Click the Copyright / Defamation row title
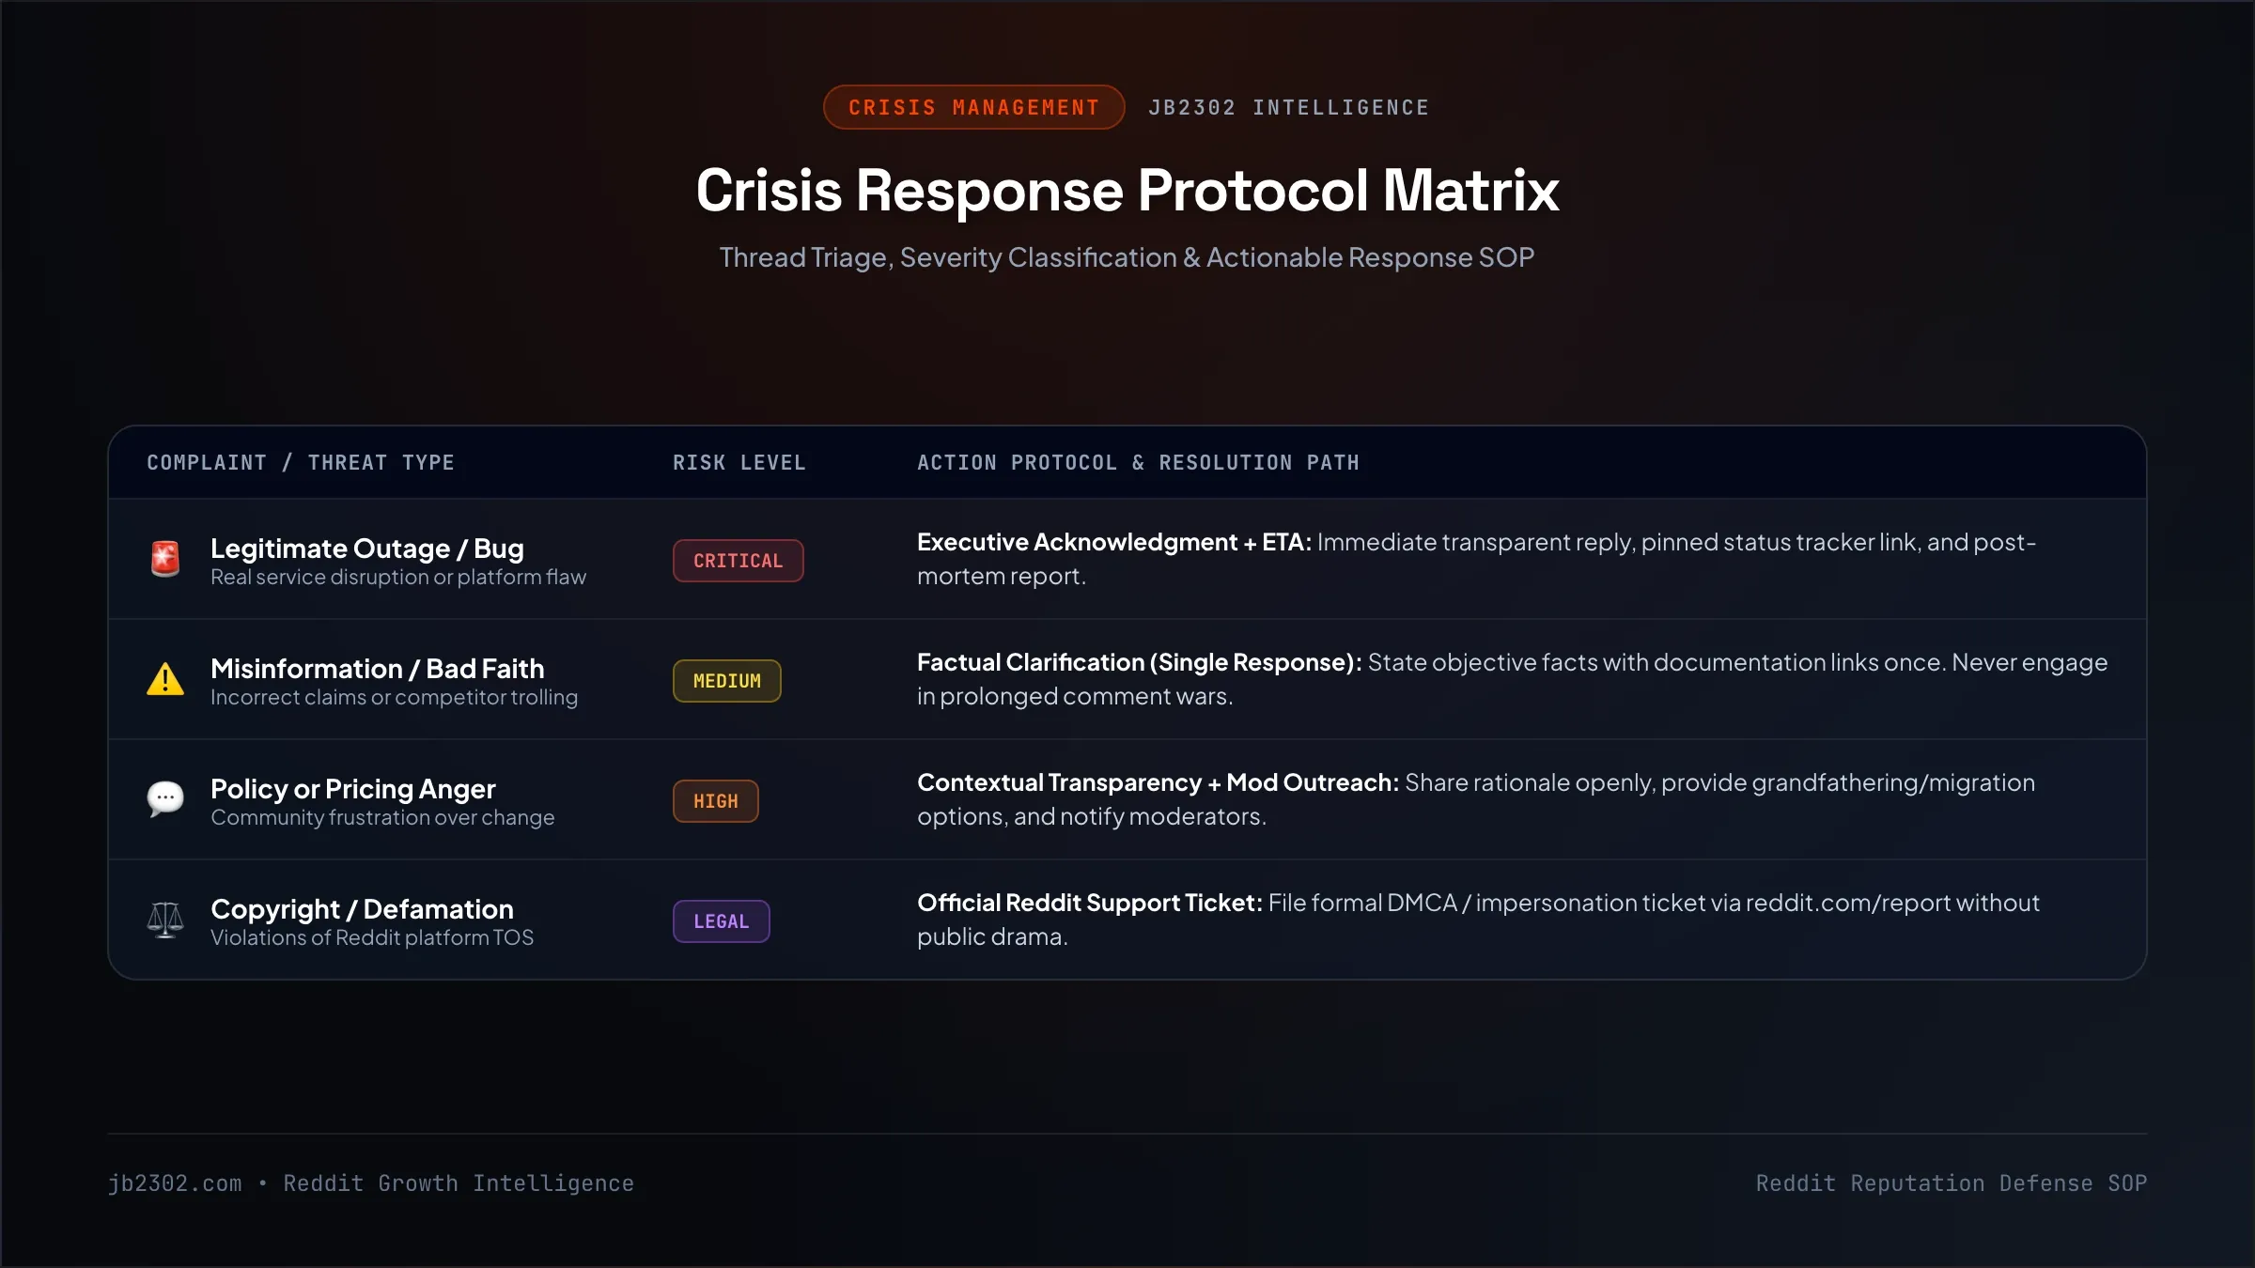The height and width of the screenshot is (1268, 2255). tap(362, 908)
